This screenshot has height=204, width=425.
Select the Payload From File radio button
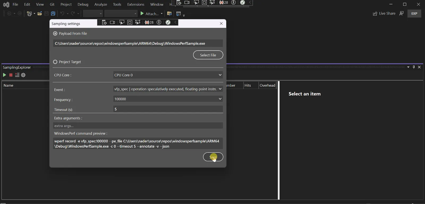click(x=55, y=33)
